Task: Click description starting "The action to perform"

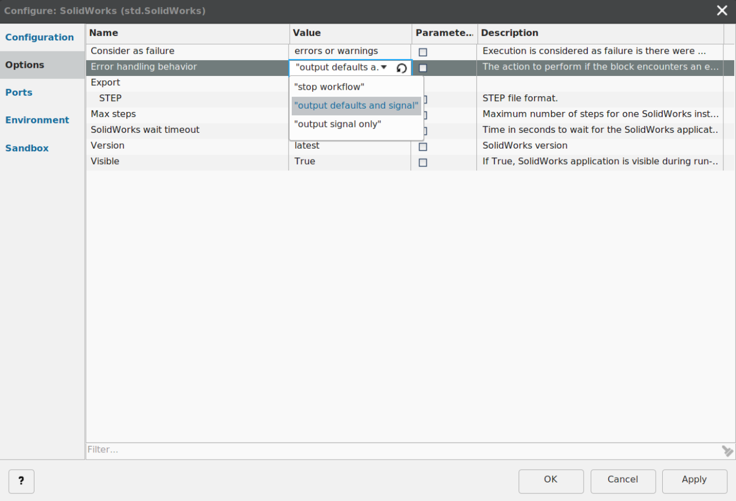Action: (x=600, y=67)
